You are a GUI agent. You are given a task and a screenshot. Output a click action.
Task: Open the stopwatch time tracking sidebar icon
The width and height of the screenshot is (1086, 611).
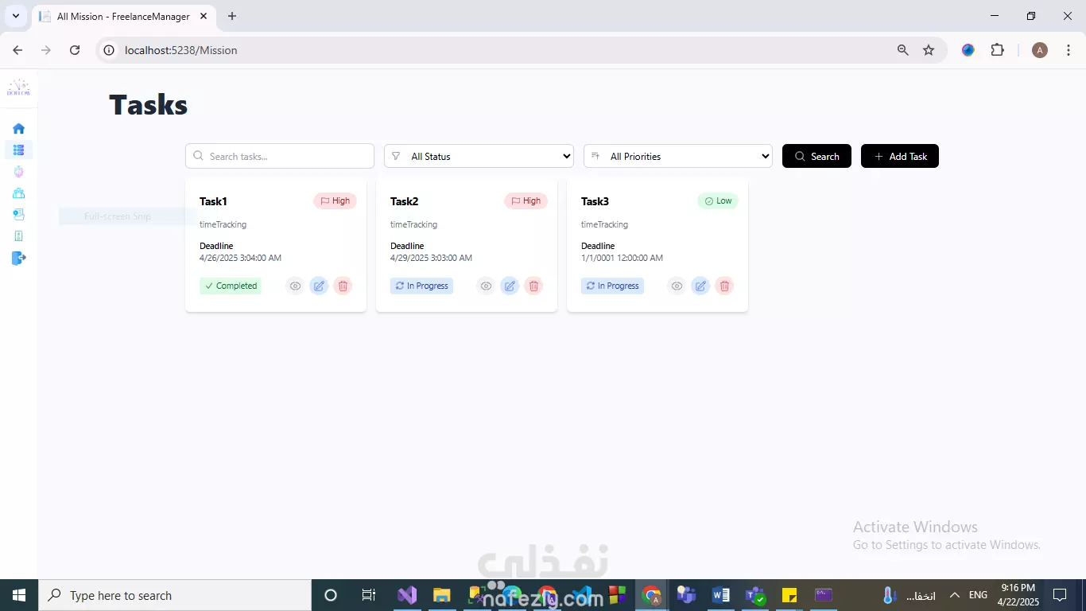pos(18,171)
